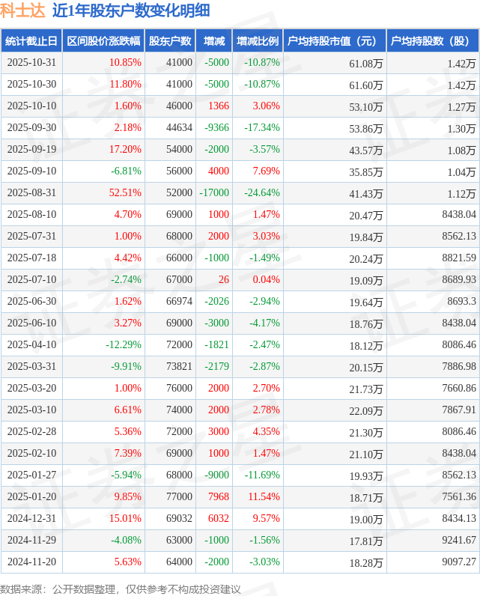480x596 pixels.
Task: Select the 户均持股市值（元） header
Action: [334, 41]
